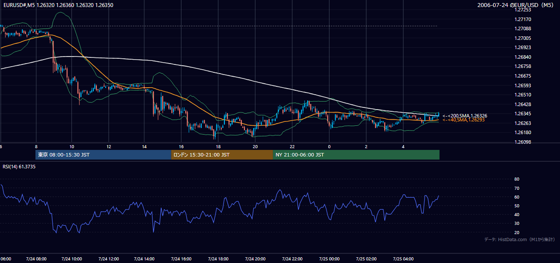Click price axis label 1.26840
Viewport: 560px width, 263px height.
pos(524,57)
